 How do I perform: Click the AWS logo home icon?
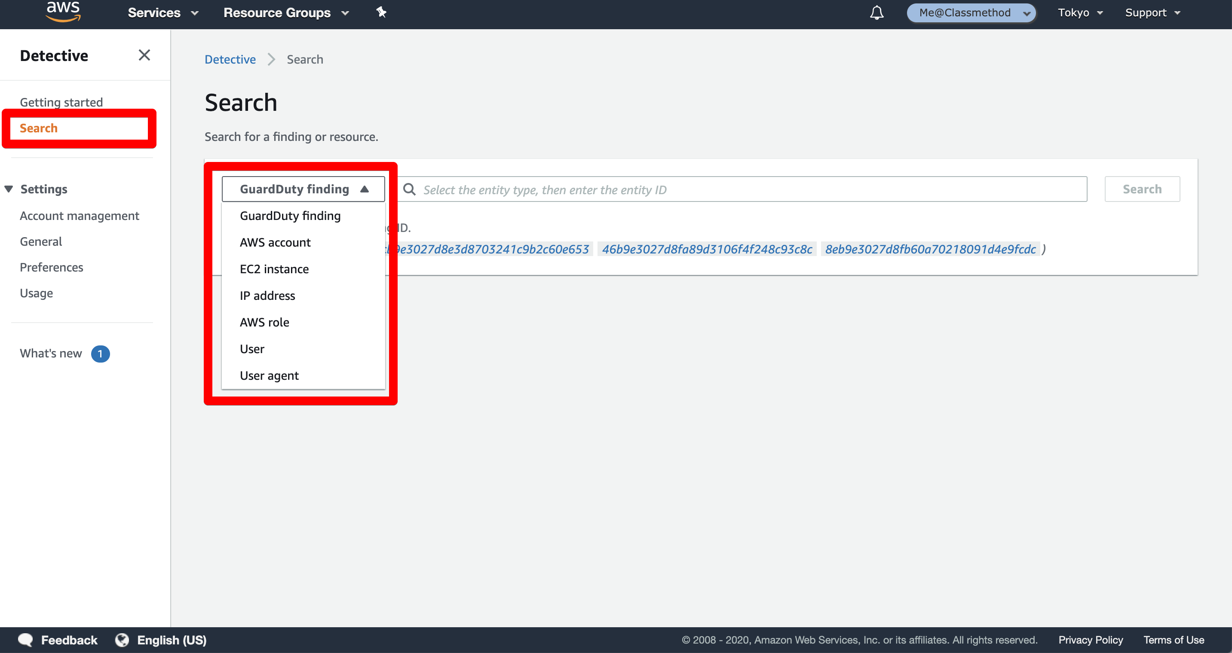tap(63, 12)
